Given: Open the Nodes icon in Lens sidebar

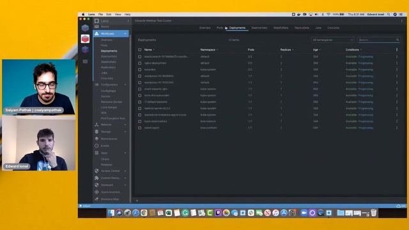Looking at the screenshot, I should pyautogui.click(x=96, y=27).
